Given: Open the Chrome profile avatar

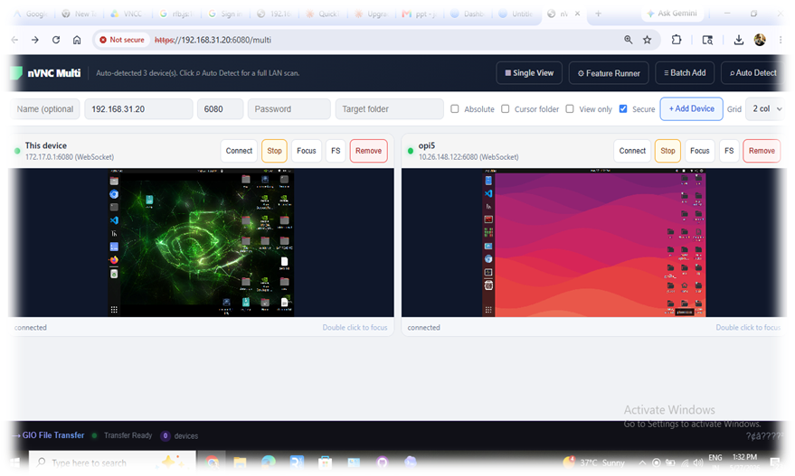Looking at the screenshot, I should [x=760, y=40].
